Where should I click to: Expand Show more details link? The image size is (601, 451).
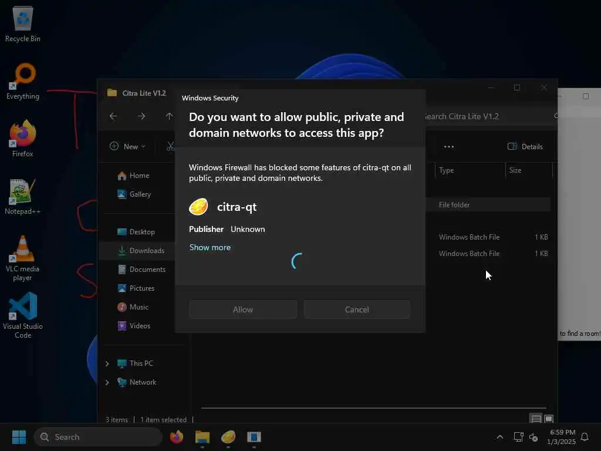(210, 247)
